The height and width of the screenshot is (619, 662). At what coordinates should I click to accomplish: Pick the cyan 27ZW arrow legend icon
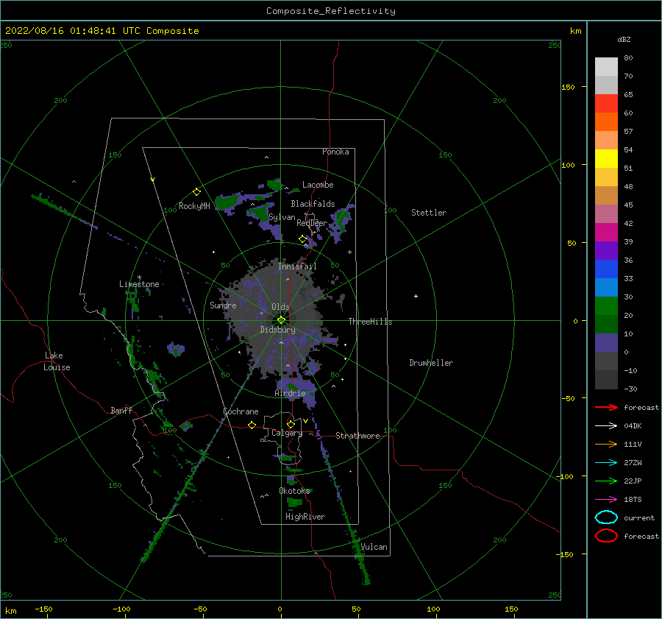606,463
